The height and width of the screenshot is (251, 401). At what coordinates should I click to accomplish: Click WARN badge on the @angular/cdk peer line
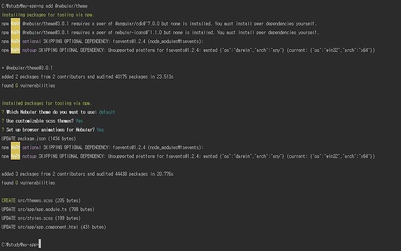click(x=16, y=24)
